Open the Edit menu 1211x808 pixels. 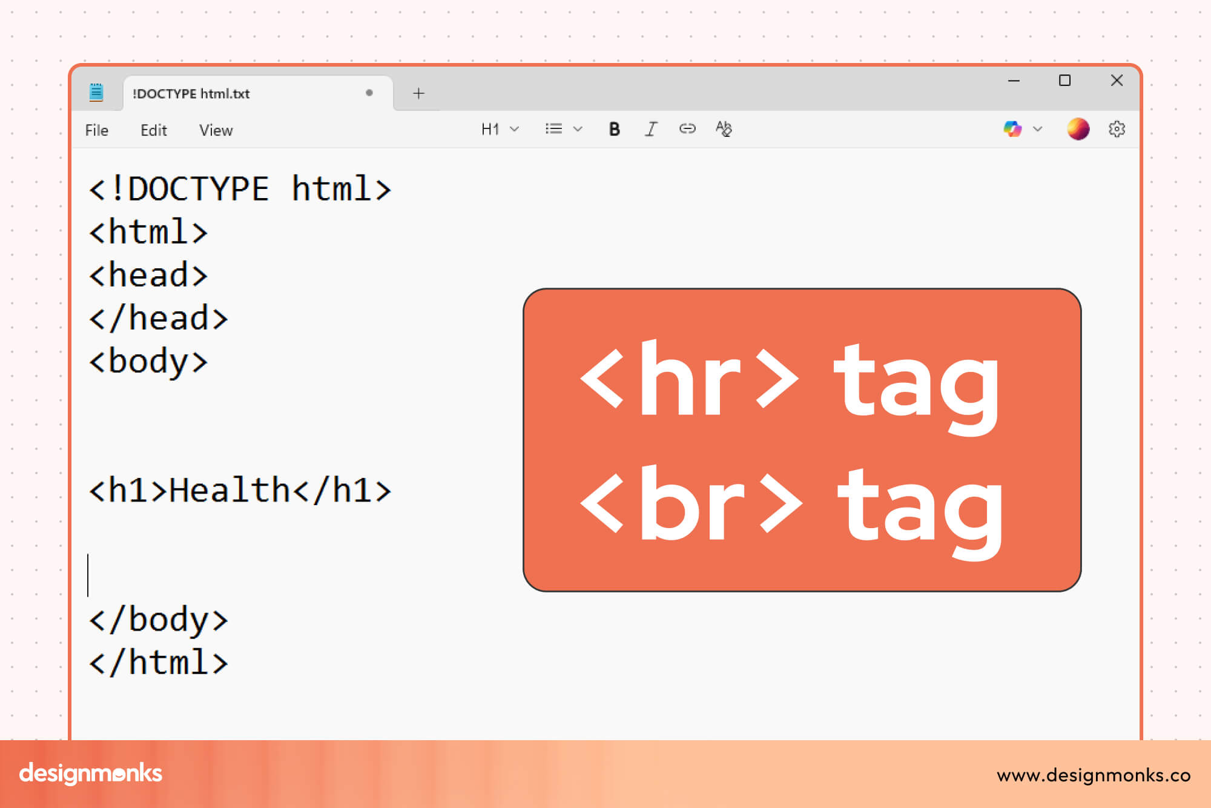pyautogui.click(x=153, y=130)
